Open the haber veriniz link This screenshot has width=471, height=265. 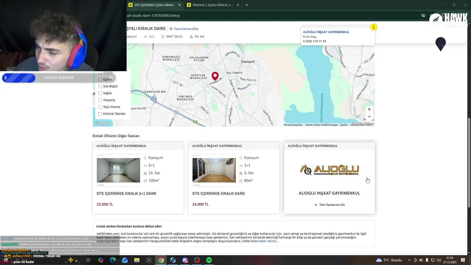tap(268, 241)
